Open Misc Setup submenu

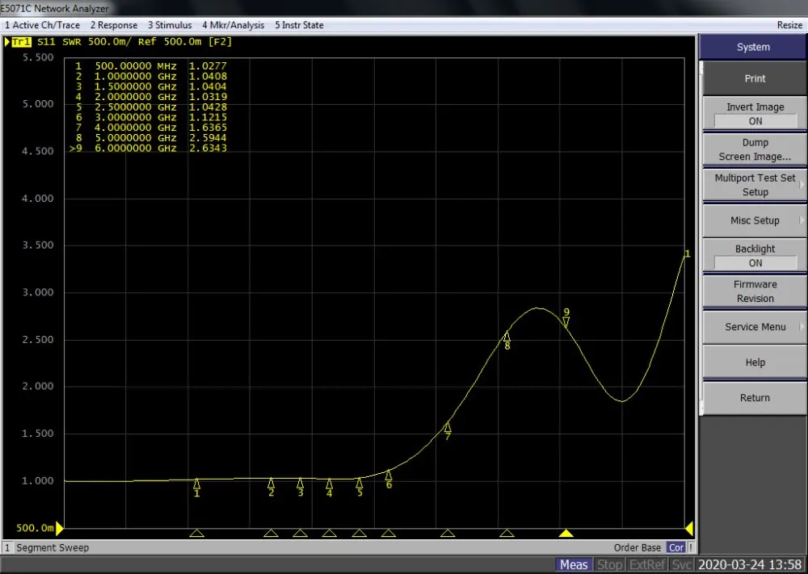point(755,220)
